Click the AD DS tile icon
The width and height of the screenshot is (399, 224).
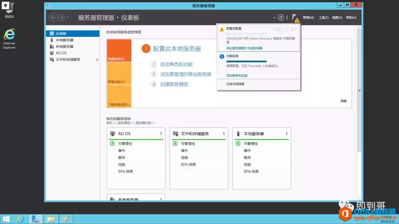112,134
